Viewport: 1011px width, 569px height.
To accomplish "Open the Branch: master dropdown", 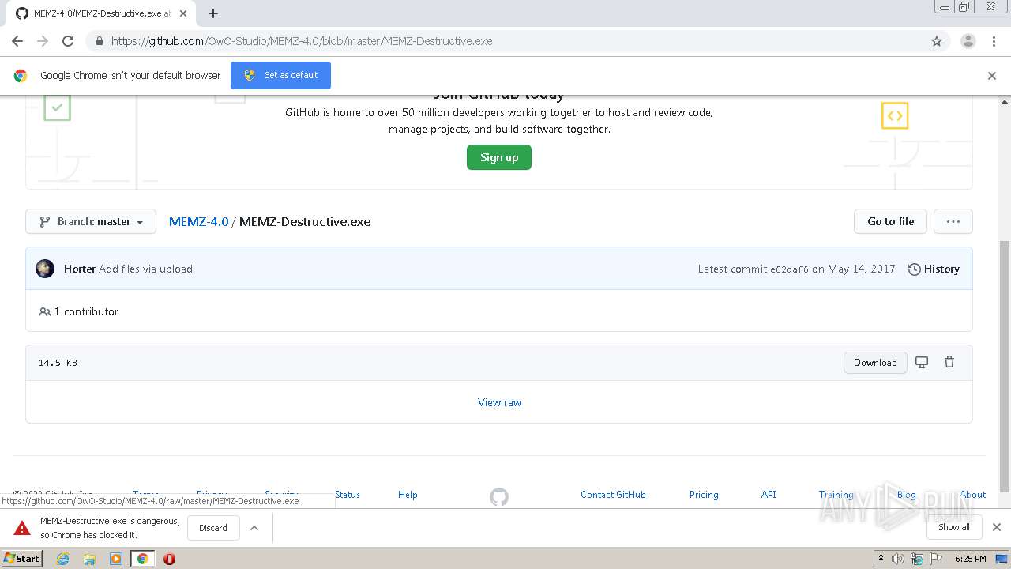I will click(x=91, y=221).
